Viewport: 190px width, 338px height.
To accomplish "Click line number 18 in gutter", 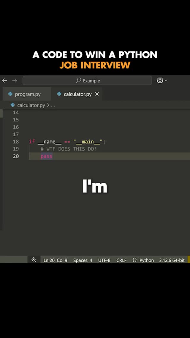I will pos(16,142).
